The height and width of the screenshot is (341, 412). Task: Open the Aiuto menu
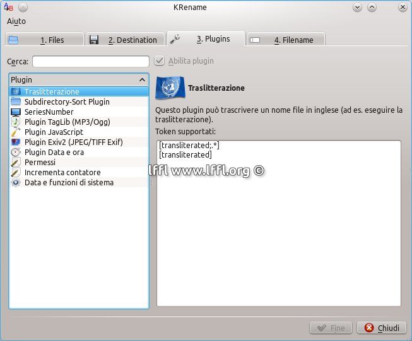point(16,21)
